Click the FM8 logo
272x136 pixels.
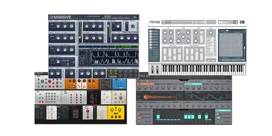point(155,22)
